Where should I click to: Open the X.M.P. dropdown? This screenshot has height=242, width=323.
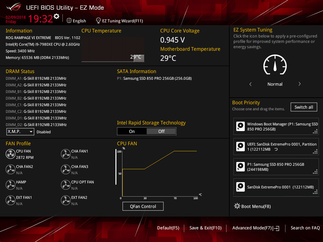tap(20, 131)
